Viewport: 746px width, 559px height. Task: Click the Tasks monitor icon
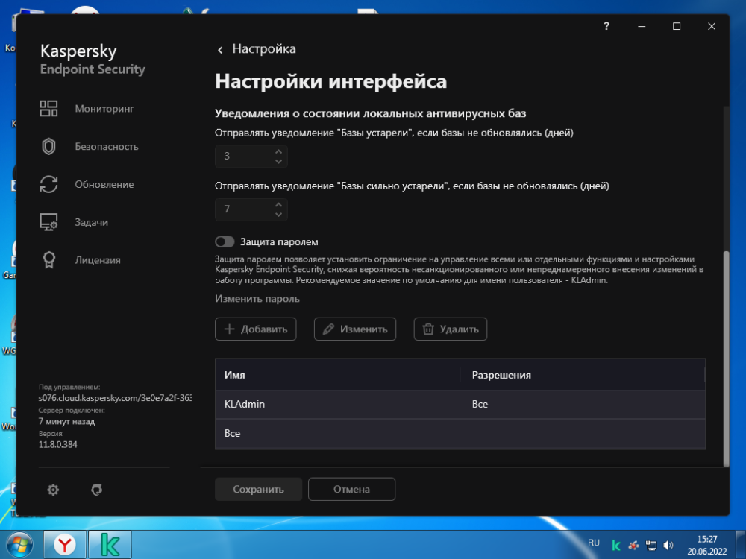[48, 222]
